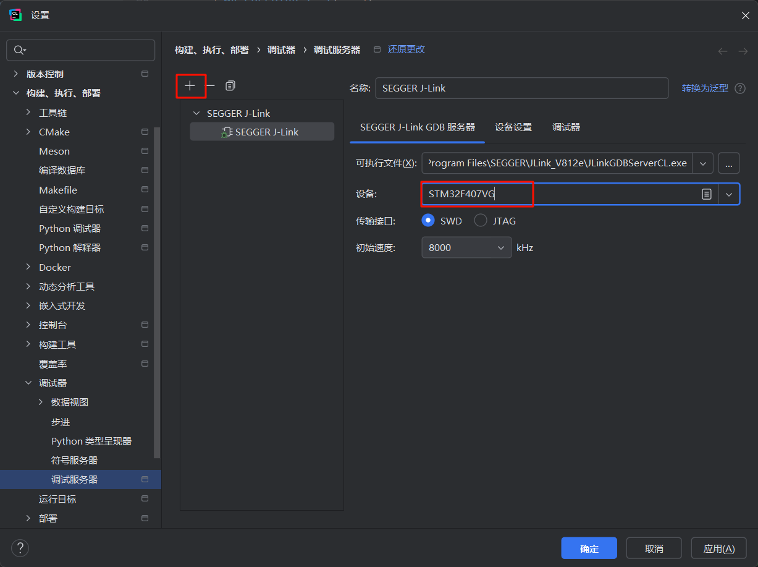Click the project-level icon next to 编译数据库
Image resolution: width=758 pixels, height=567 pixels.
click(145, 170)
